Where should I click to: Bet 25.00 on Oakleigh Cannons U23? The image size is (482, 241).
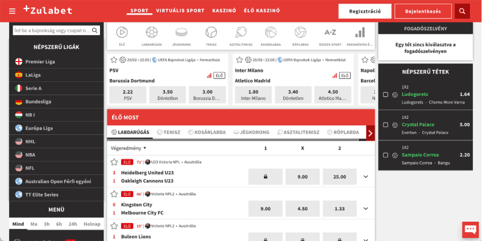tap(340, 177)
